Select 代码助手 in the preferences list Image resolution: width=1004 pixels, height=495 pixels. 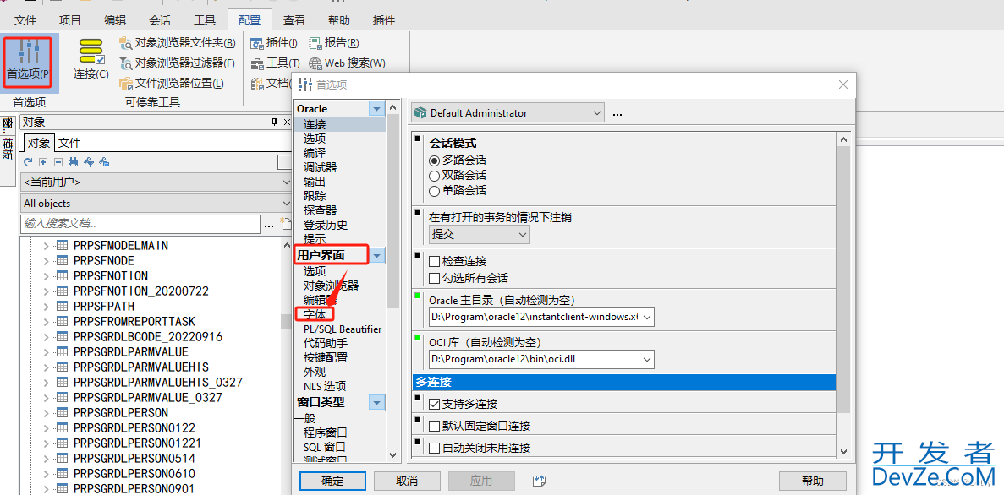(326, 344)
